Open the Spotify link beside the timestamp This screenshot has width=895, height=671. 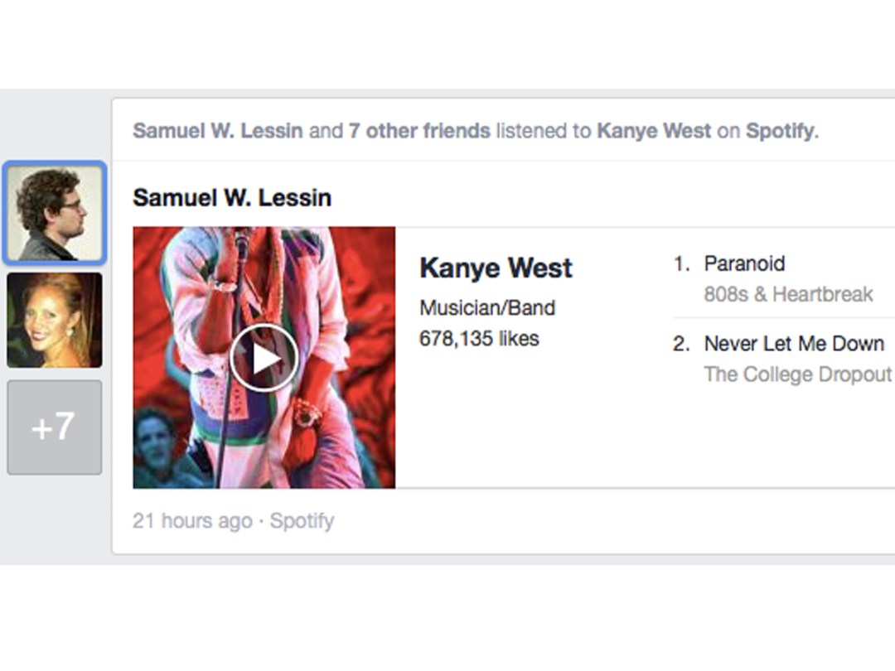point(302,522)
